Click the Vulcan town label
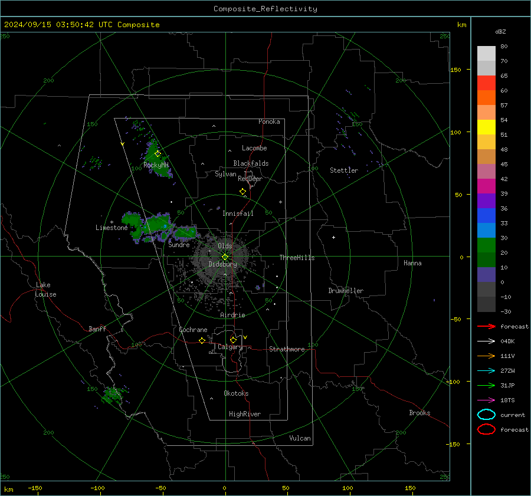 pos(300,438)
